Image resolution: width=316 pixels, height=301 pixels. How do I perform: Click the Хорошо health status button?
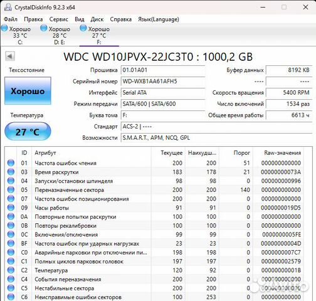click(28, 91)
